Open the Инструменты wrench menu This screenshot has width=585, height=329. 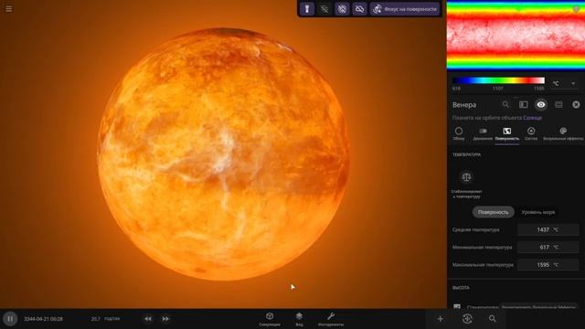[331, 319]
